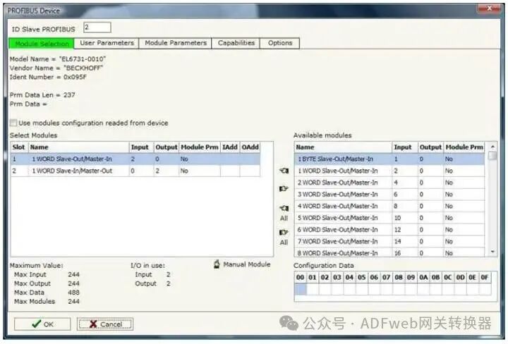Click the Available modules scrollbar up arrow

[x=492, y=147]
